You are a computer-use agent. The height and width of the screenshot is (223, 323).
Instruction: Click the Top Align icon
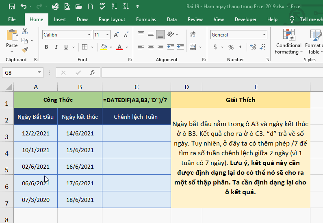141,34
